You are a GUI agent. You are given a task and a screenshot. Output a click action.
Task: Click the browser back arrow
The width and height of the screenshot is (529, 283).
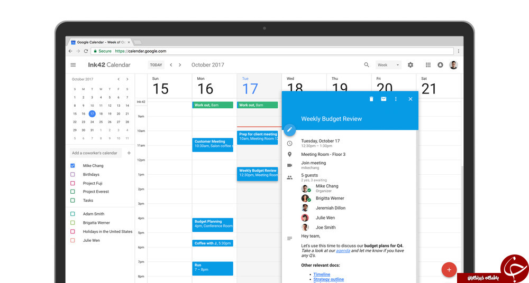pos(70,51)
